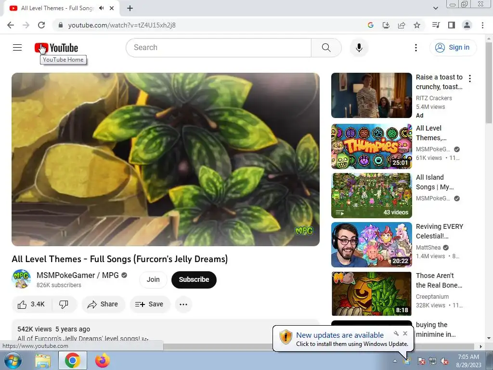The width and height of the screenshot is (493, 370).
Task: Bookmark this page with star icon
Action: tap(417, 25)
